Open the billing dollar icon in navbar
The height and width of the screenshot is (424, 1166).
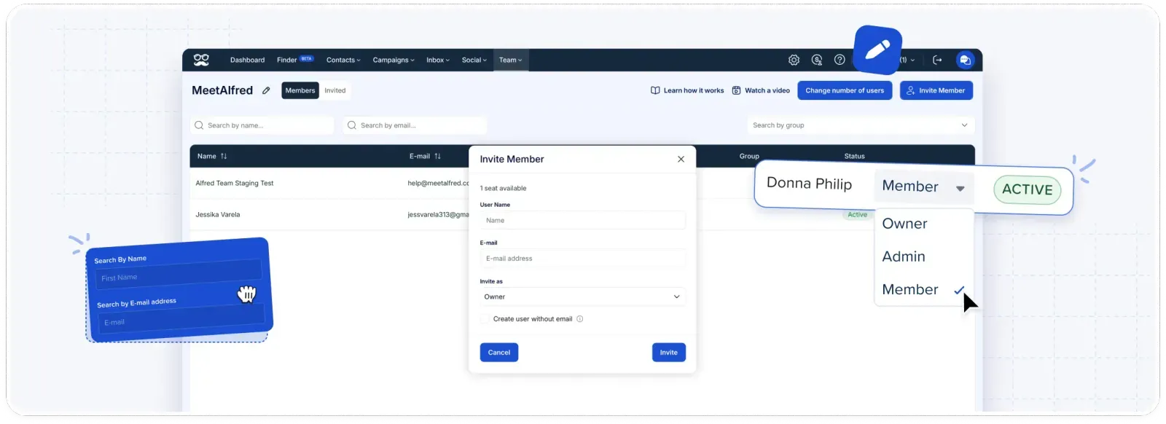pos(817,60)
